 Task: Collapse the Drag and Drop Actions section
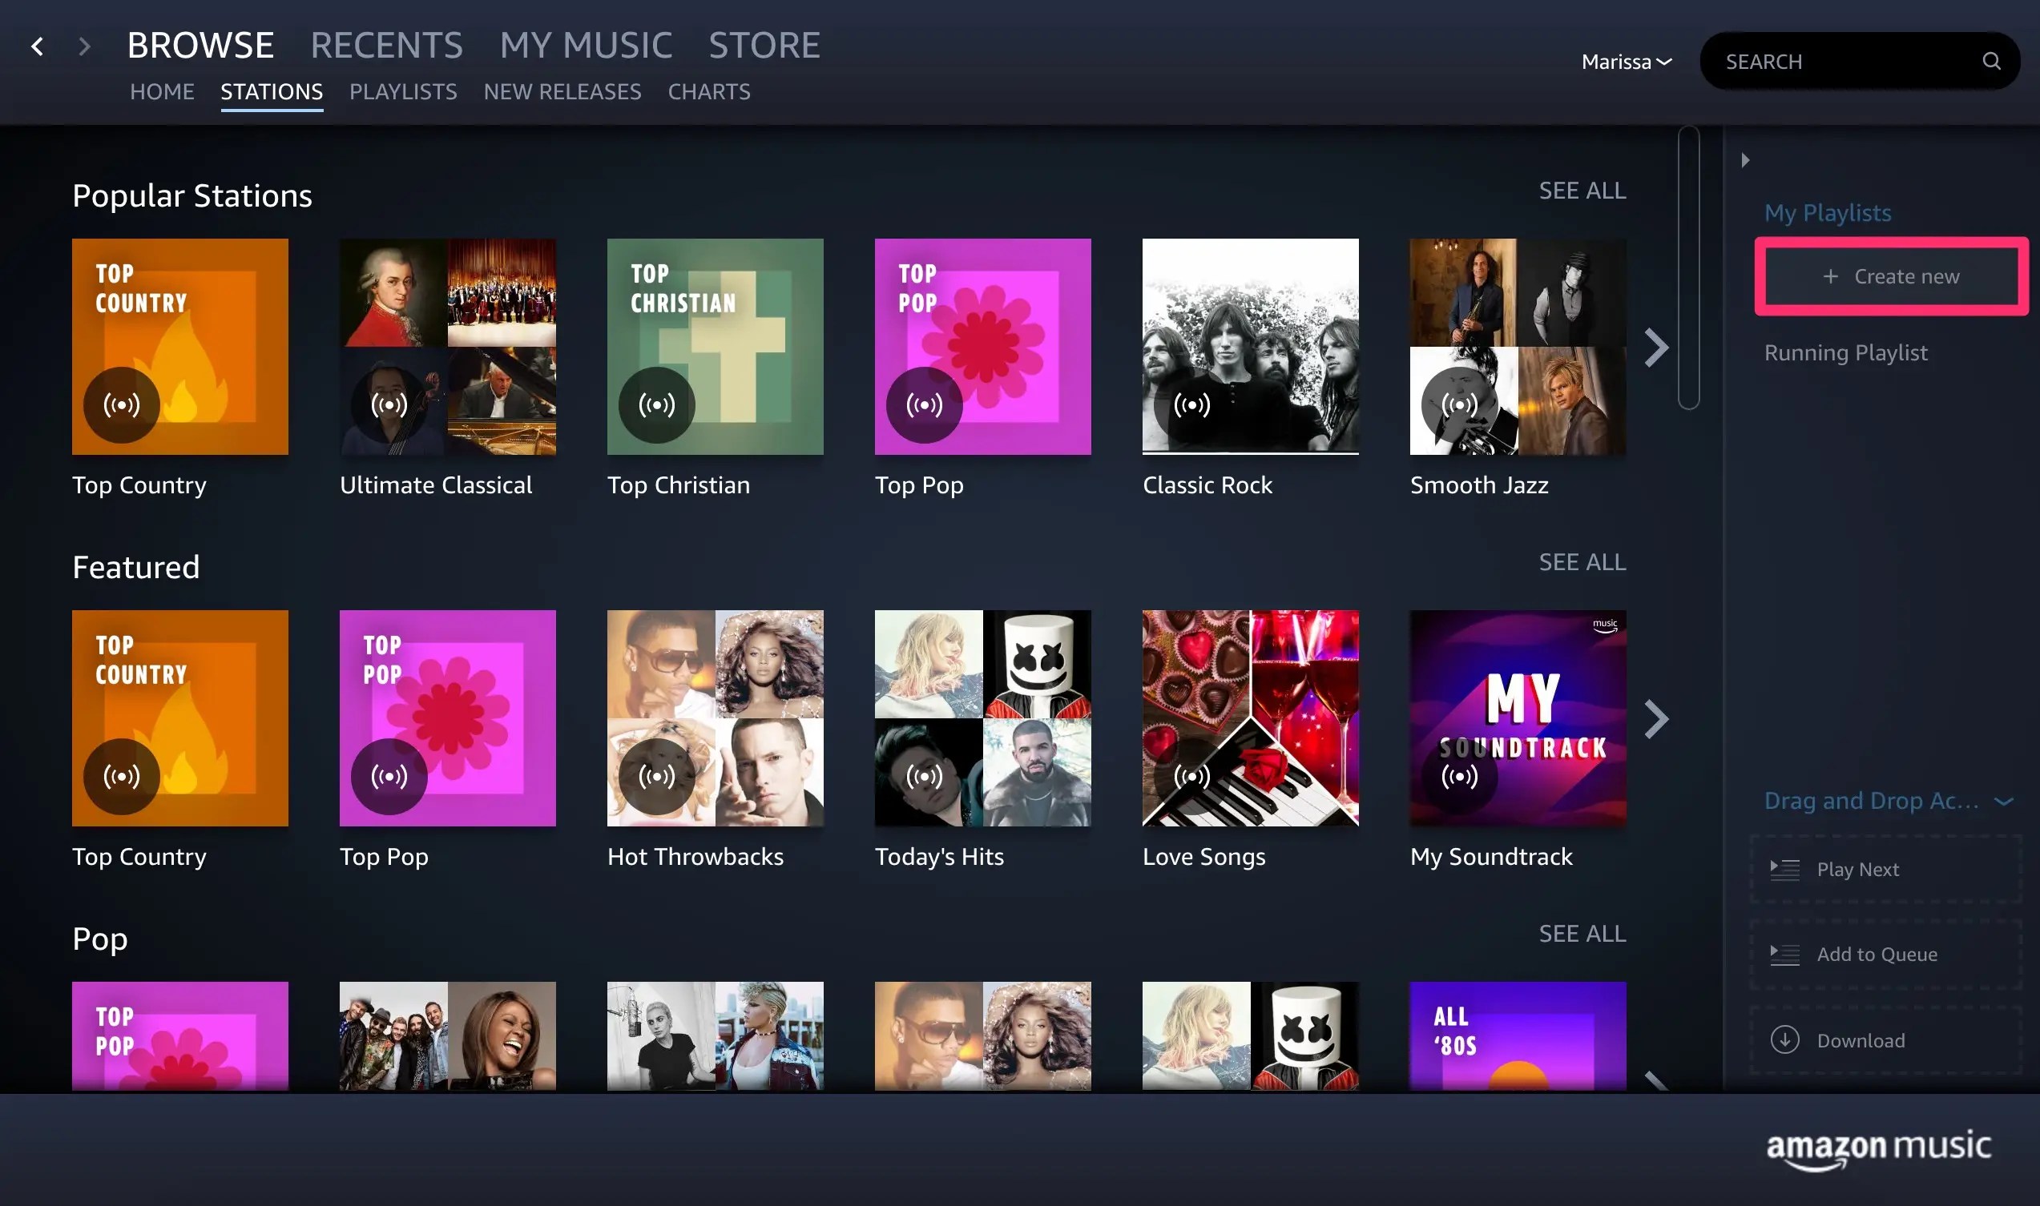click(2003, 802)
